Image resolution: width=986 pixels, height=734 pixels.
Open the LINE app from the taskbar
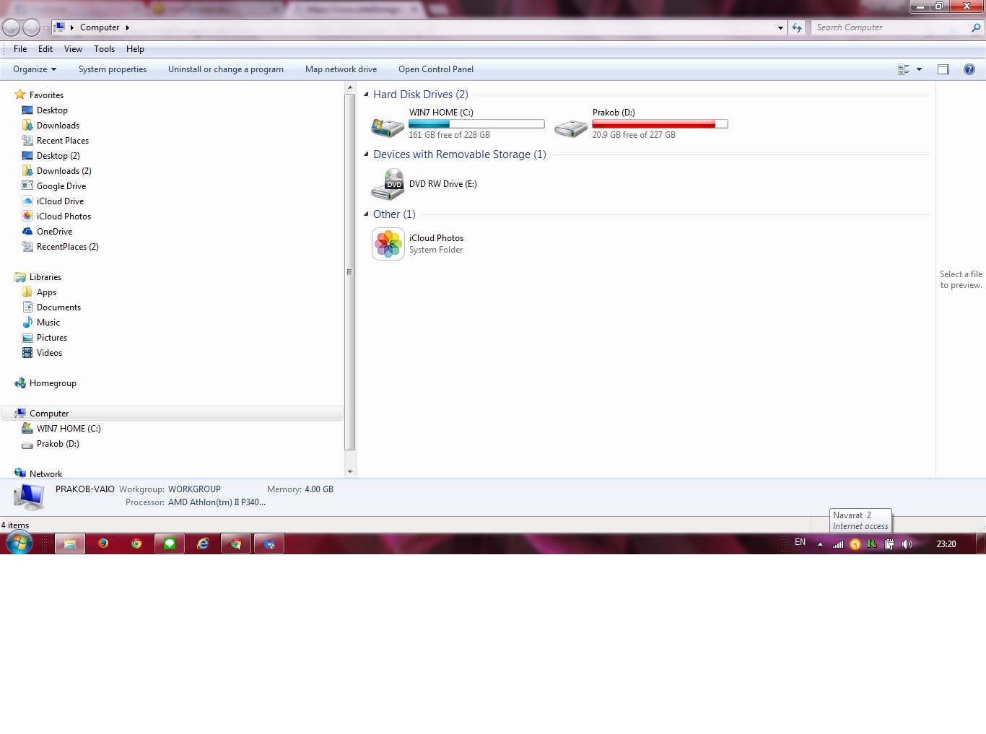tap(170, 543)
